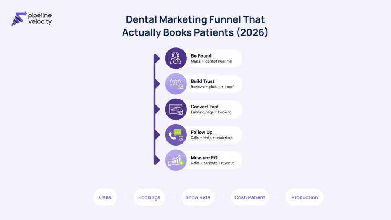Expand the arrow between Calls and Bookings
The width and height of the screenshot is (391, 220).
click(125, 197)
